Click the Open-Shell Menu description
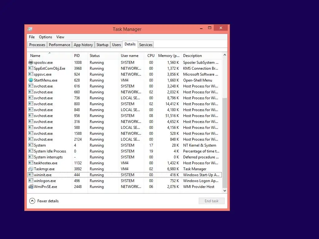The image size is (319, 239). coord(198,80)
